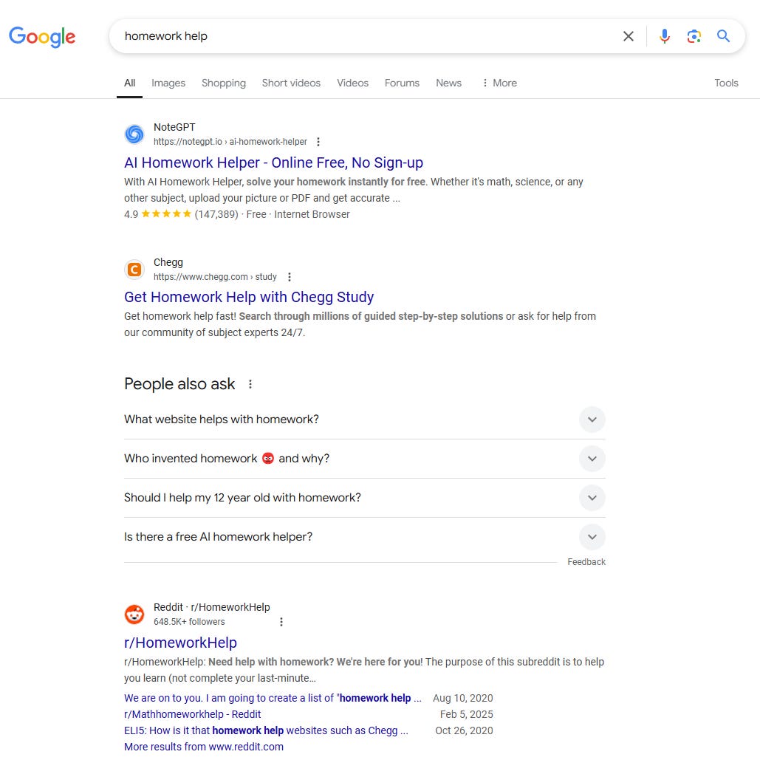Click the Chegg favicon beside the result
Viewport: 760px width, 760px height.
tap(134, 270)
